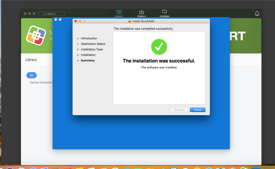Click the Install QuickAdd window title

click(143, 21)
